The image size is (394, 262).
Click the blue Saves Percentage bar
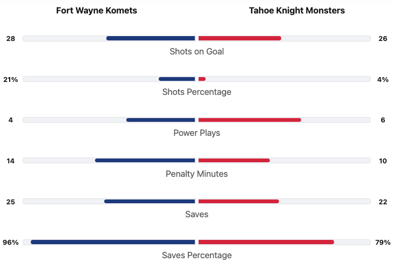(113, 242)
